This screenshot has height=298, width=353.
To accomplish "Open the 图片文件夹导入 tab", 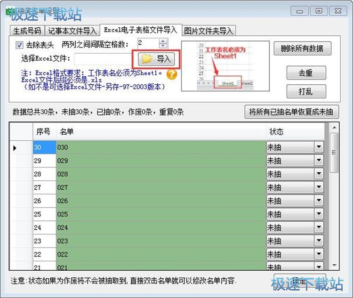I will (x=209, y=31).
